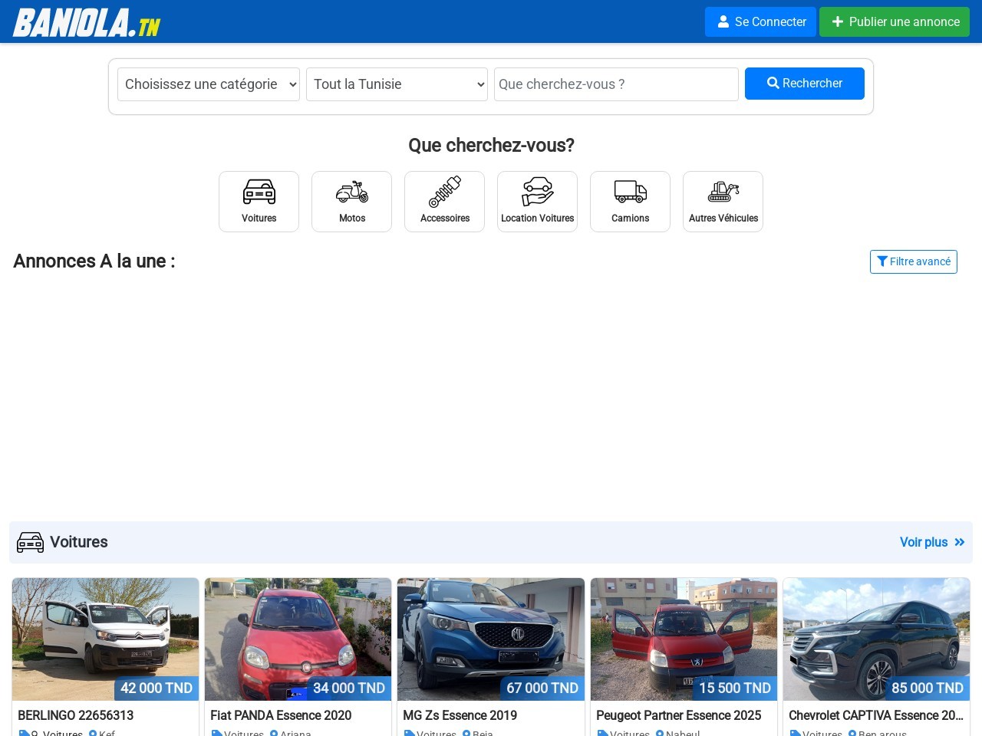The height and width of the screenshot is (736, 982).
Task: Expand the Tout la Tunisie region dropdown
Action: click(397, 84)
